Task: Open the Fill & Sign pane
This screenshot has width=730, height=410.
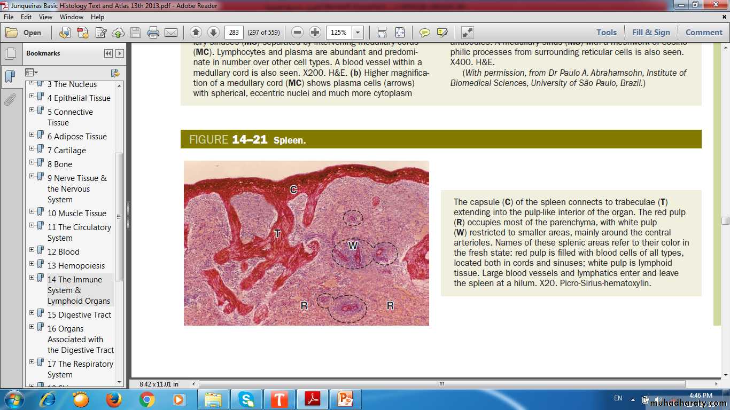Action: (650, 33)
